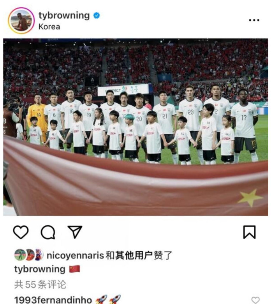Open 1993fernandinho commenter profile
Viewport: 280px width, 304px height.
pyautogui.click(x=53, y=300)
